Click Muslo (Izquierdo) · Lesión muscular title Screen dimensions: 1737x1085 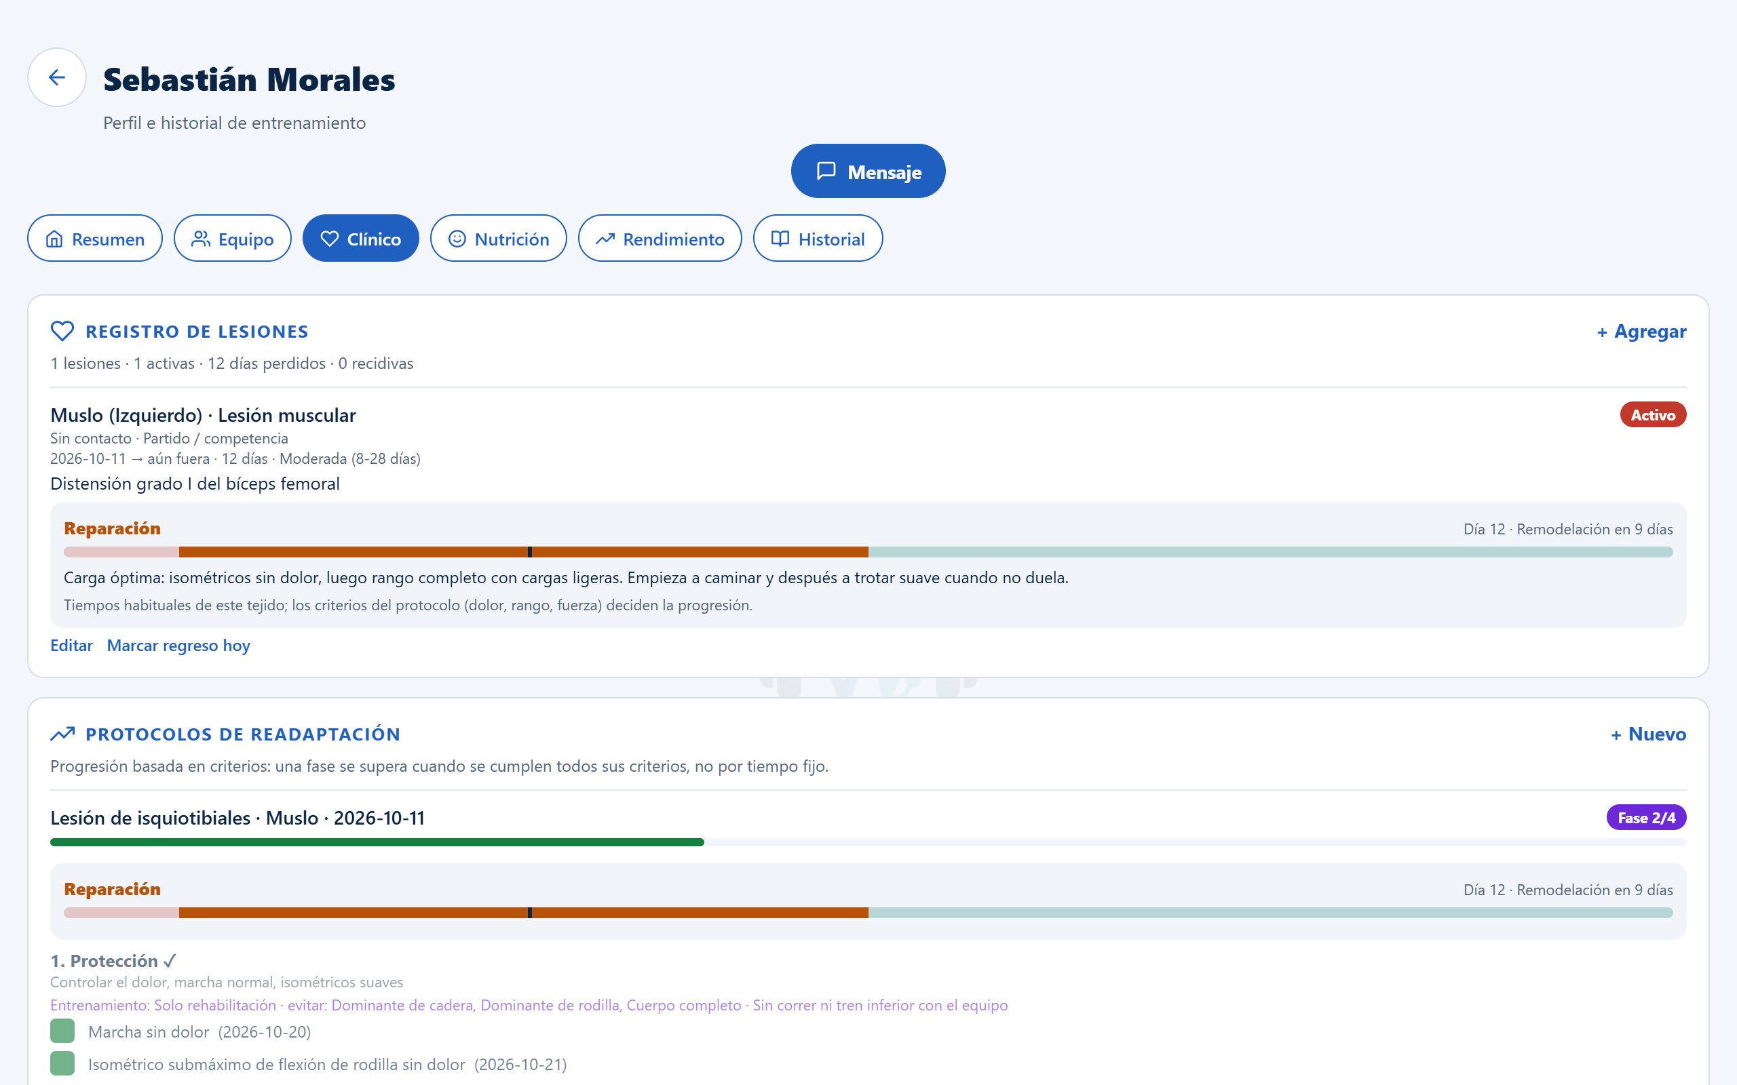point(203,416)
